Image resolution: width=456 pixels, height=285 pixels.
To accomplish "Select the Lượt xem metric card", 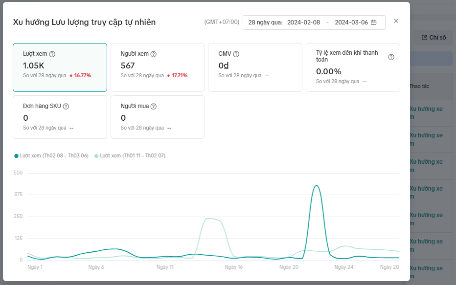I will pos(60,67).
